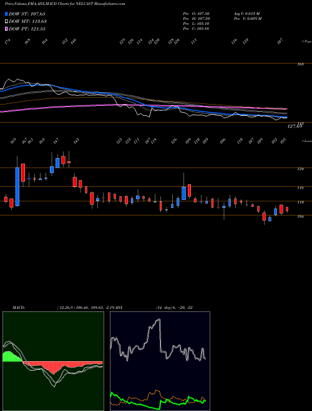This screenshot has height=411, width=312.
Task: Click the first lows label 160
Action: click(x=14, y=141)
